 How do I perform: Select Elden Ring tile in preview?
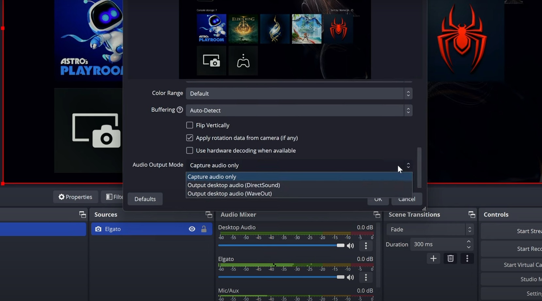(243, 29)
